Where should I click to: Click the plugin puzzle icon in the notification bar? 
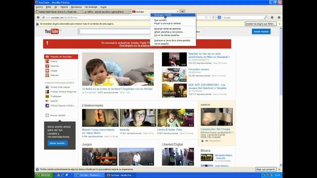click(37, 24)
